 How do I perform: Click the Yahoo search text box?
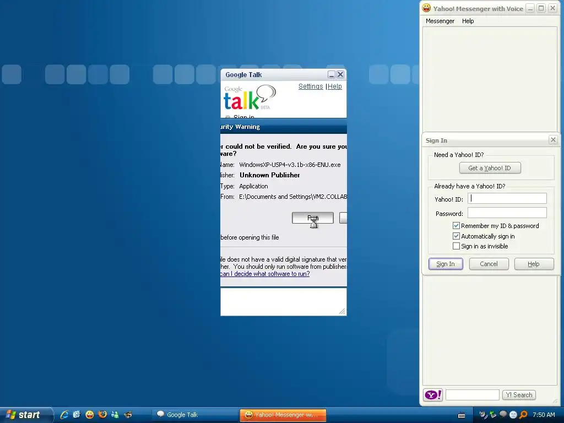point(472,395)
